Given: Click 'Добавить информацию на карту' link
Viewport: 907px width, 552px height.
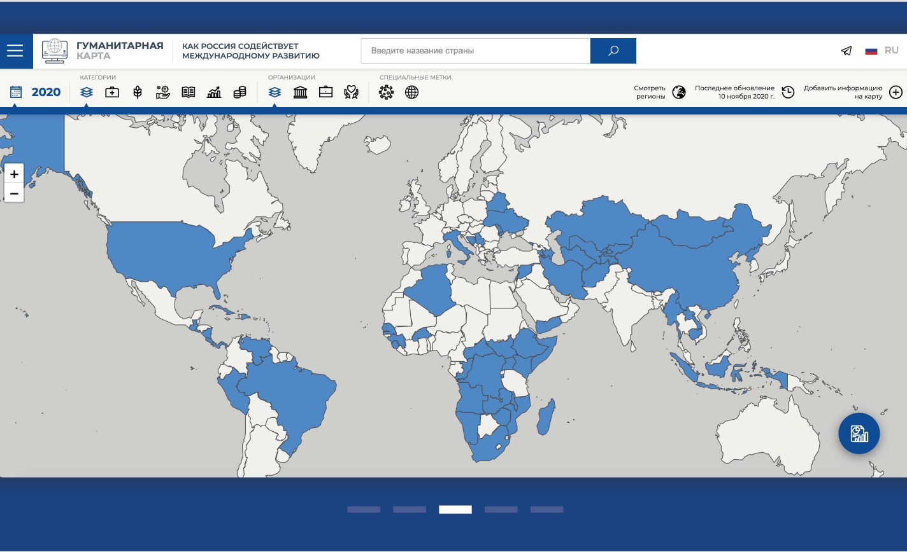Looking at the screenshot, I should pyautogui.click(x=843, y=92).
